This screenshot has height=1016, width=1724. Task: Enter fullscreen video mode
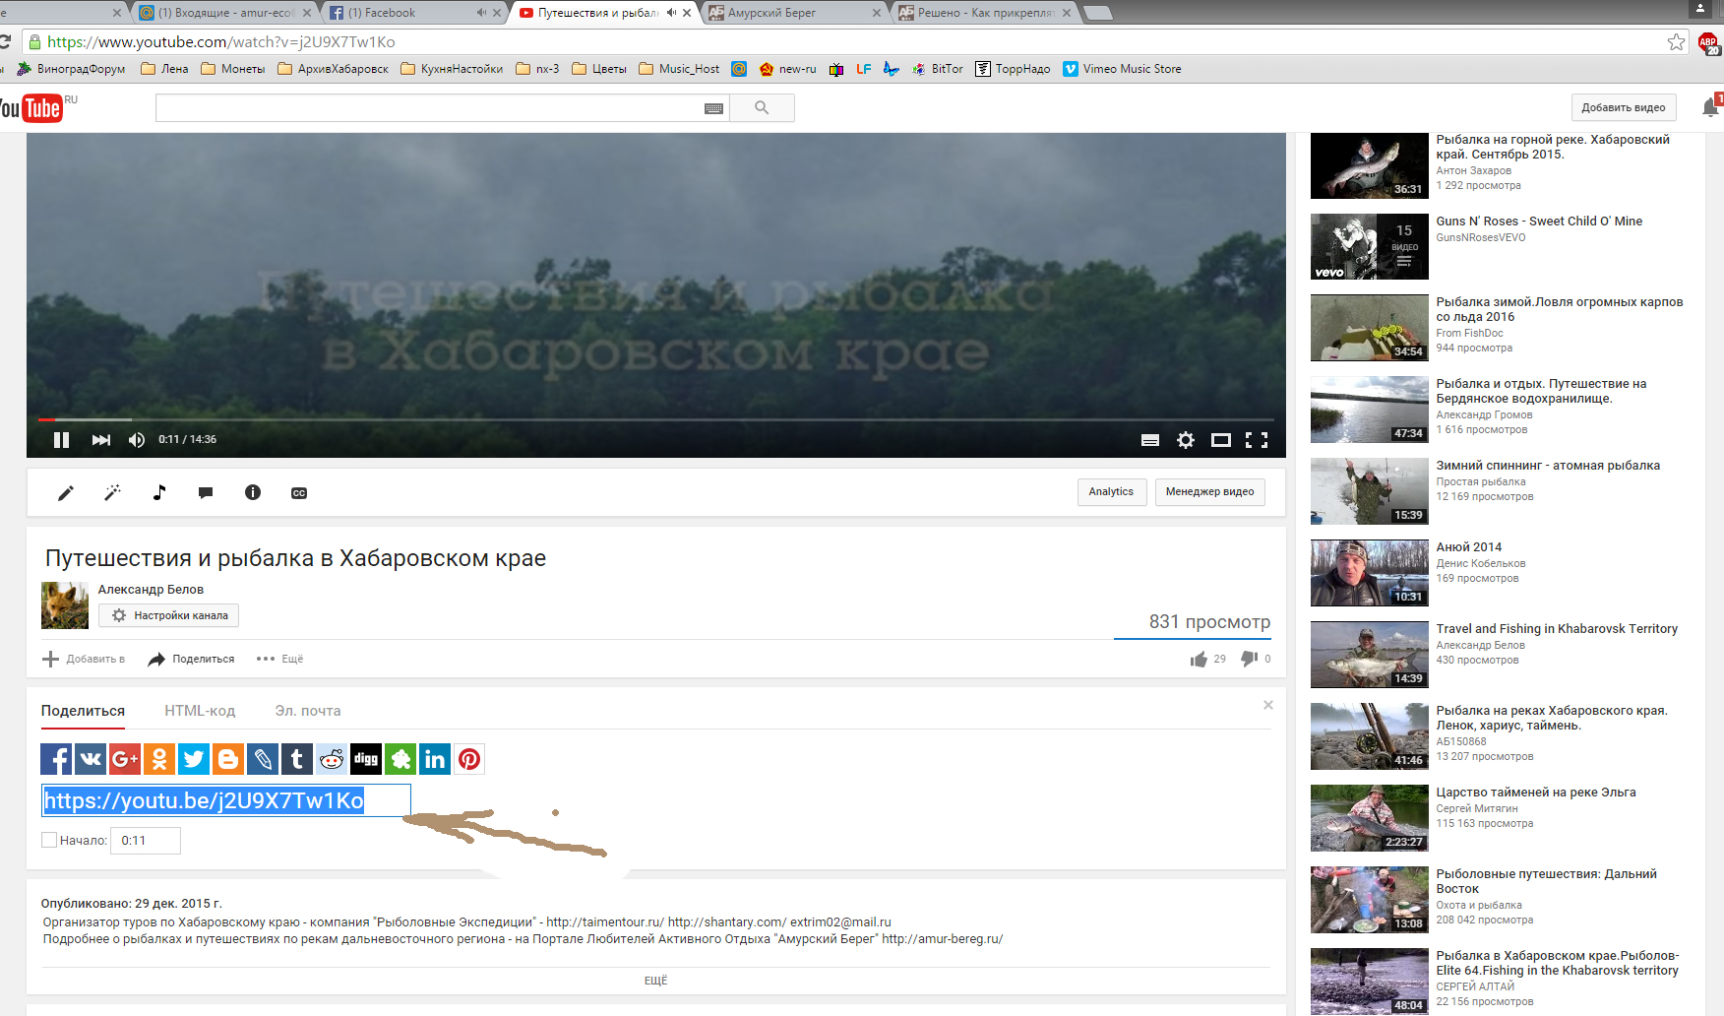[1257, 440]
